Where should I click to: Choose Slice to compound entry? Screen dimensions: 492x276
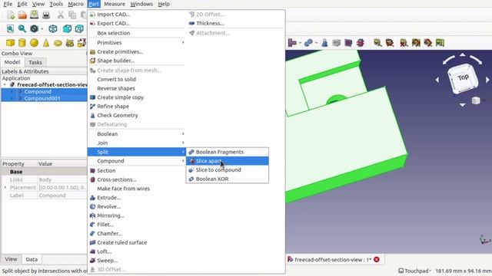[x=228, y=170]
